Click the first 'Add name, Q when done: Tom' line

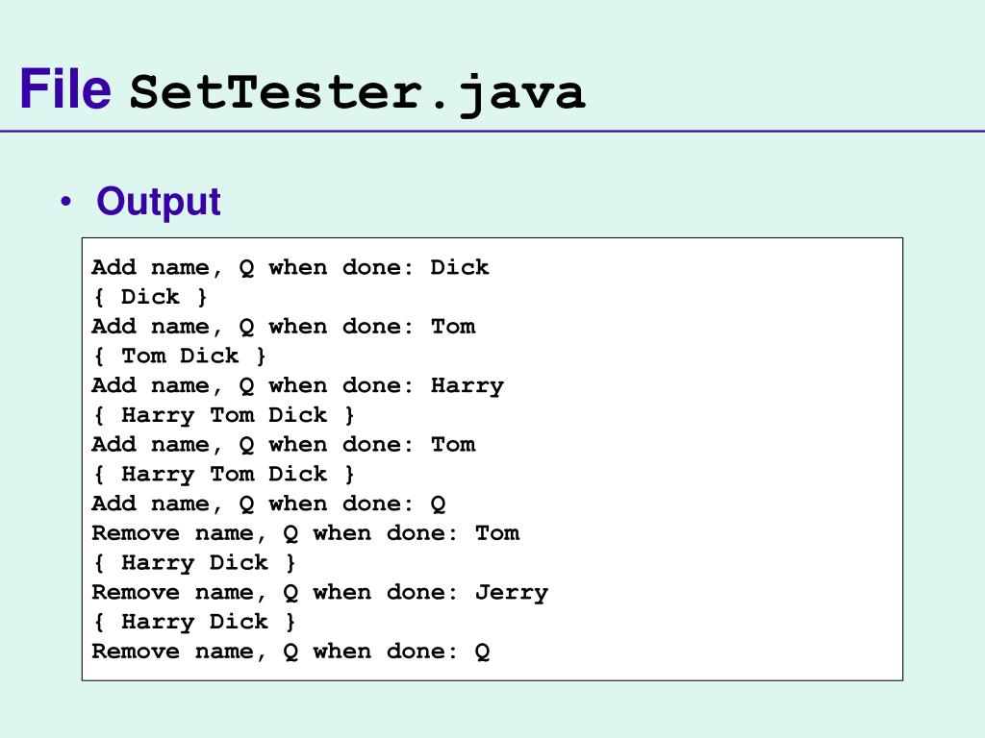click(x=283, y=327)
